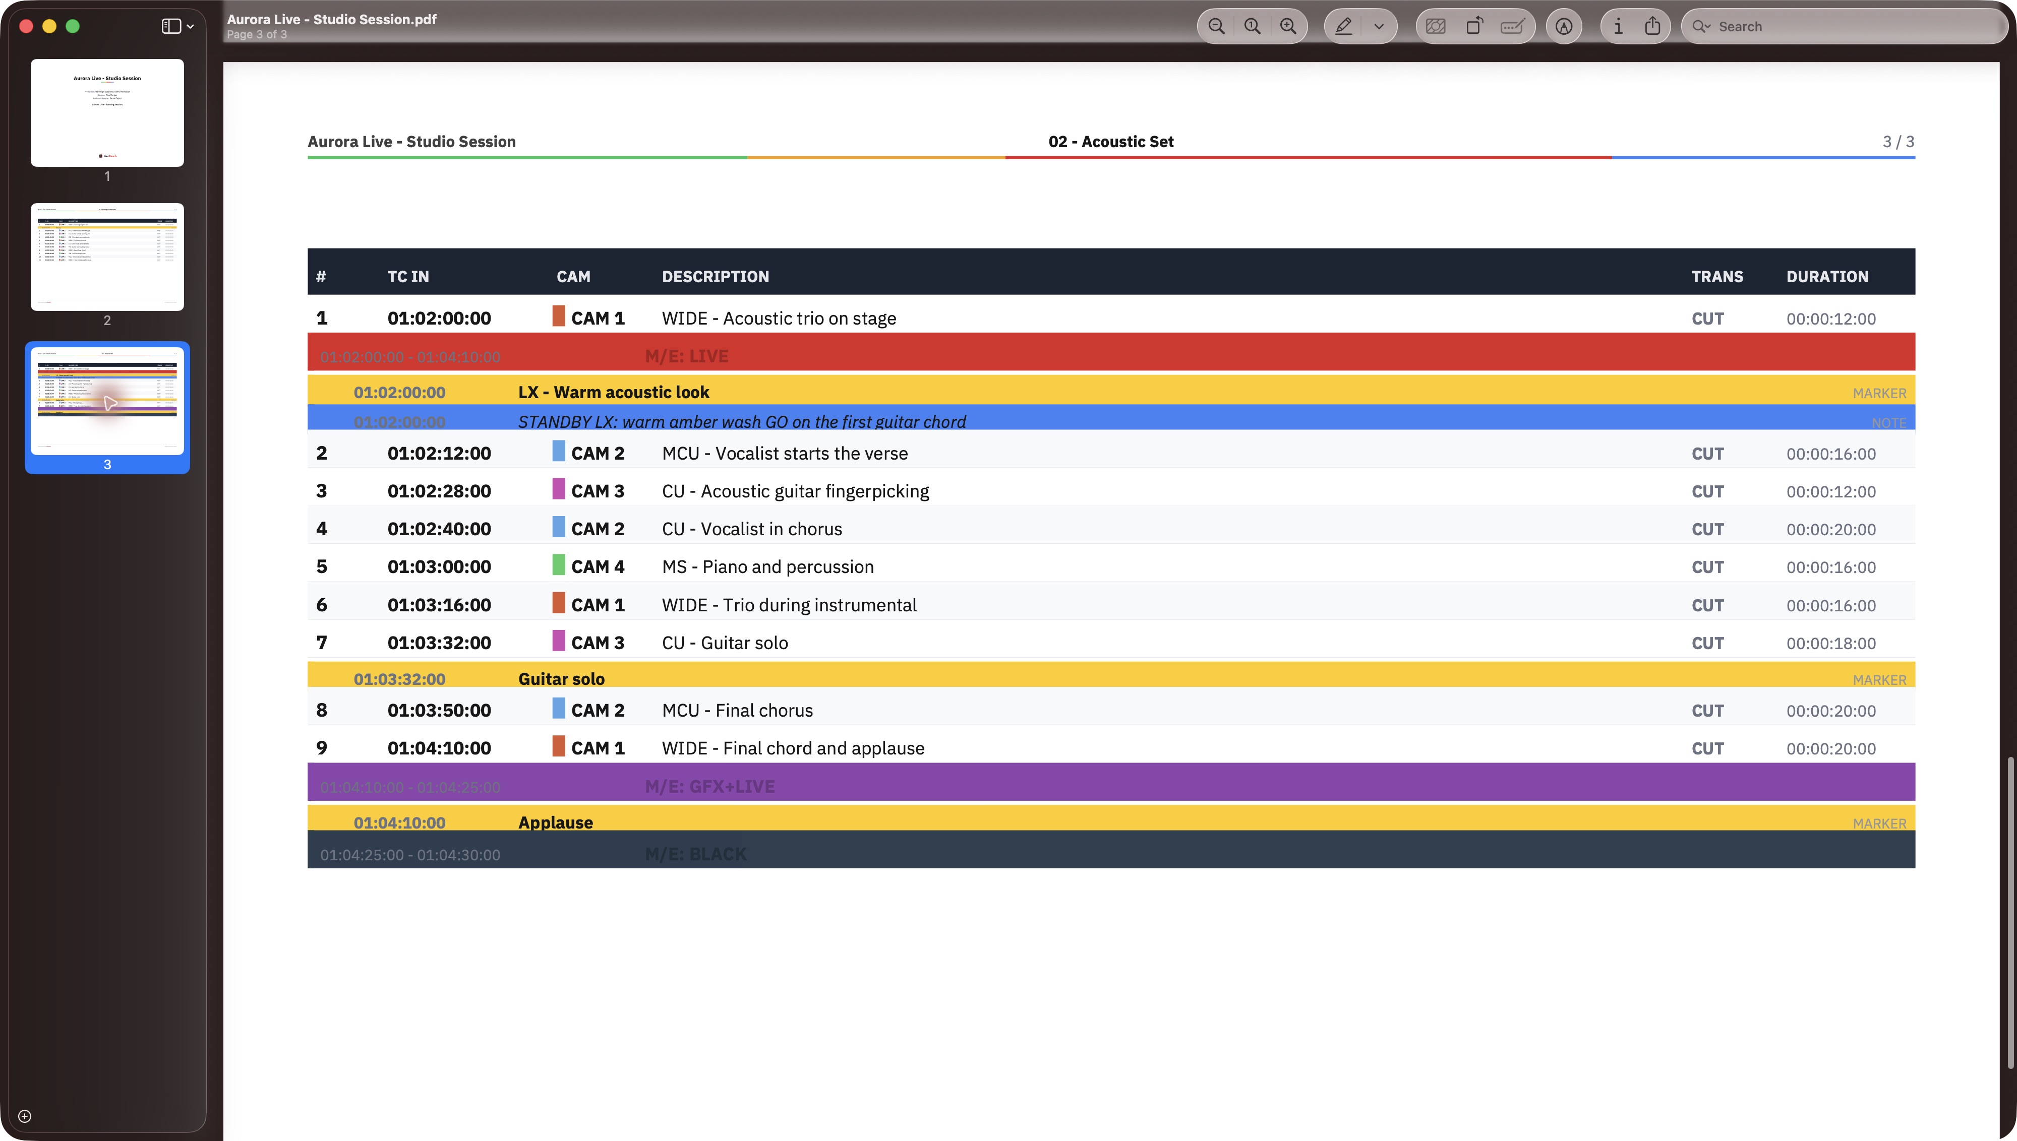
Task: Click the Search field
Action: point(1844,27)
